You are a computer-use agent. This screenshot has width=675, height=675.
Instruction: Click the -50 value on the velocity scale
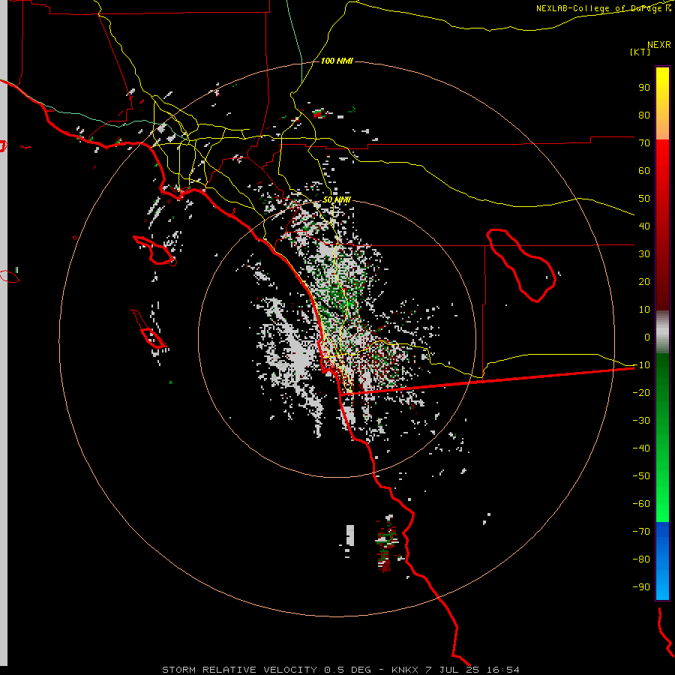tap(641, 476)
